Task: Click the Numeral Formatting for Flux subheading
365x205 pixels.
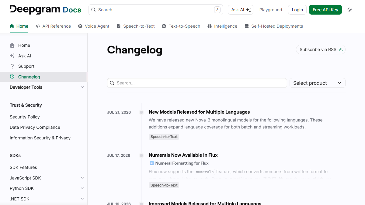Action: pyautogui.click(x=182, y=163)
